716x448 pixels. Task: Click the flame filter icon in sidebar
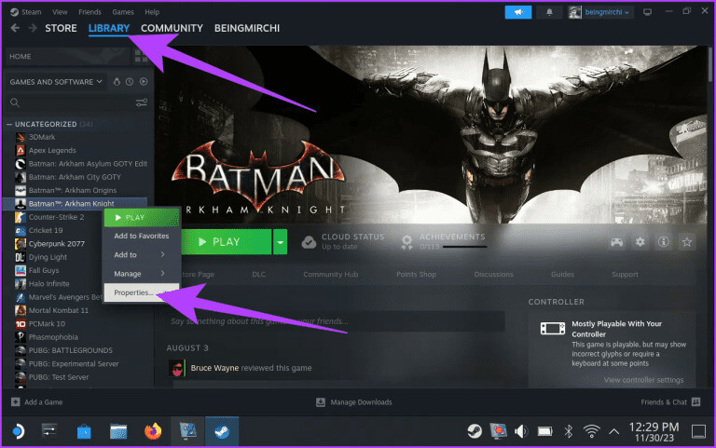(117, 82)
